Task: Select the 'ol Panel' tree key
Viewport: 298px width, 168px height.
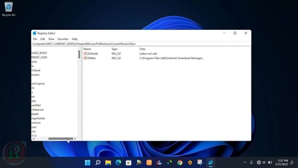Action: [36, 70]
